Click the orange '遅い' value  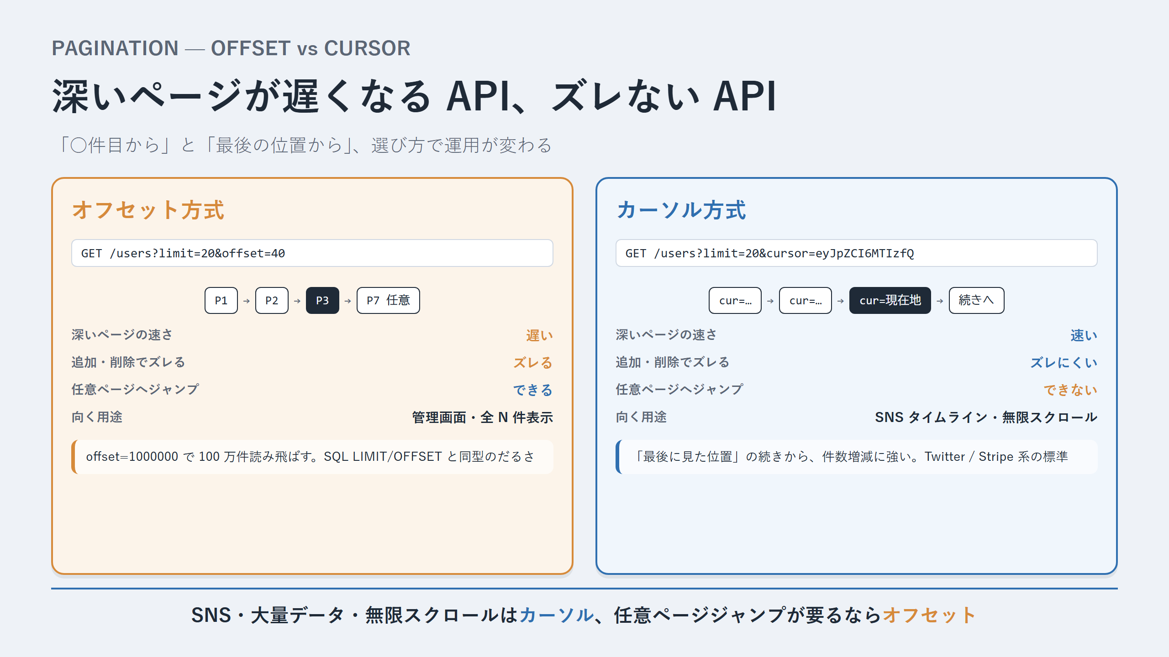click(x=539, y=335)
